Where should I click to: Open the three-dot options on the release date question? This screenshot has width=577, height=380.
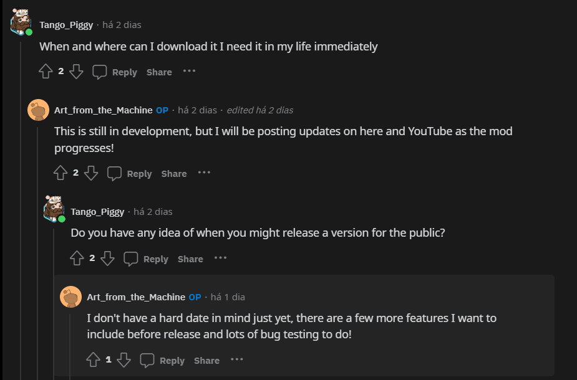(220, 259)
